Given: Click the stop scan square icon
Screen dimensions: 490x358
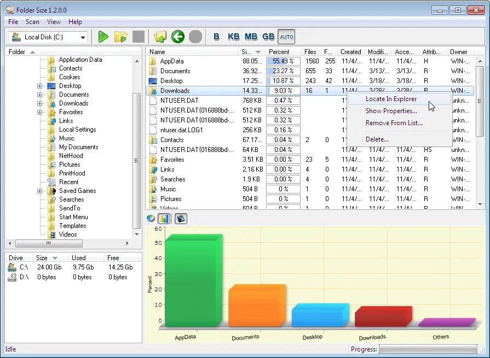Looking at the screenshot, I should (x=139, y=37).
